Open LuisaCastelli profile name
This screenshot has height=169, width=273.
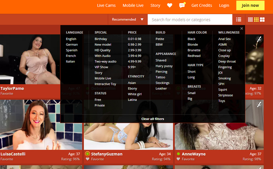(13, 154)
